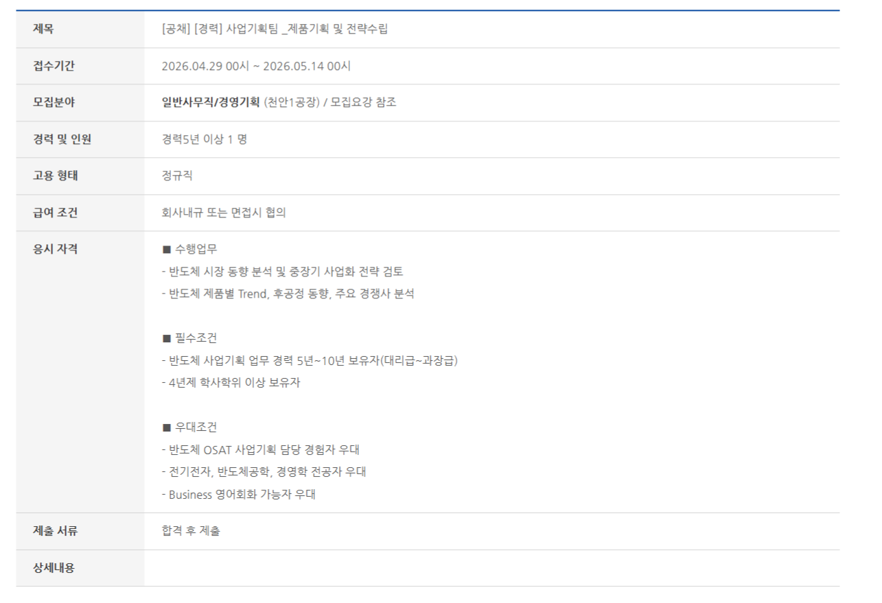The height and width of the screenshot is (603, 882).
Task: Select the 급여 조건 row label
Action: (x=56, y=213)
